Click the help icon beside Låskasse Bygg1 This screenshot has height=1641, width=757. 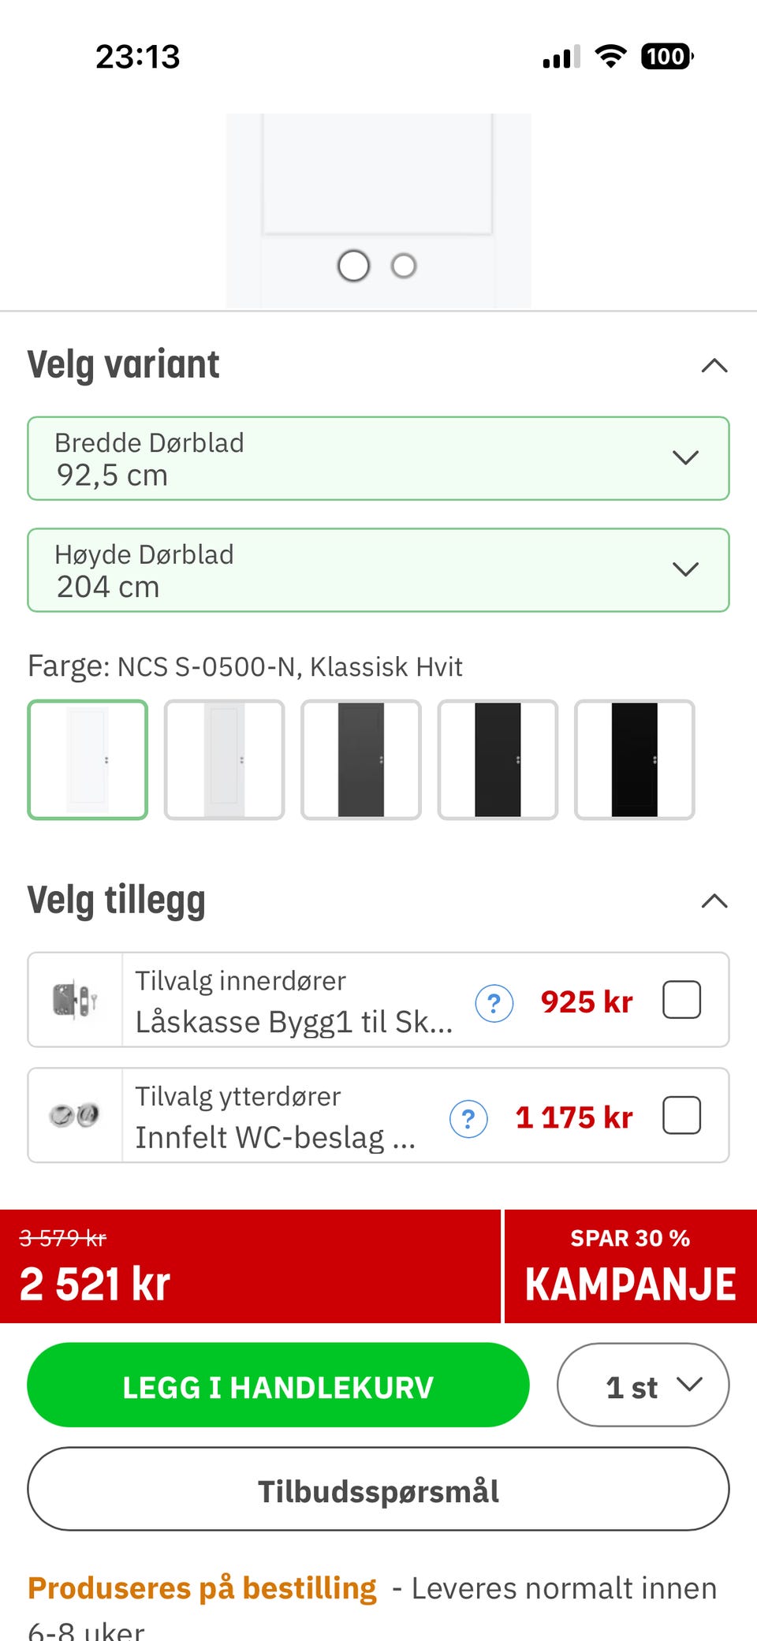[494, 1003]
